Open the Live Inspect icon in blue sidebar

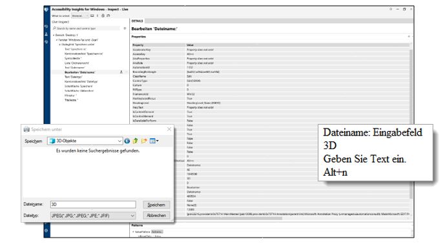click(x=47, y=26)
